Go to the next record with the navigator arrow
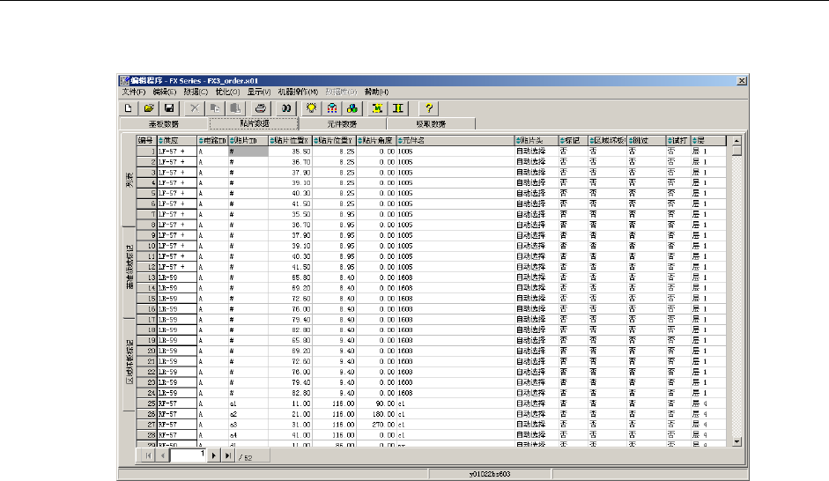Viewport: 829px width, 481px height. coord(212,455)
